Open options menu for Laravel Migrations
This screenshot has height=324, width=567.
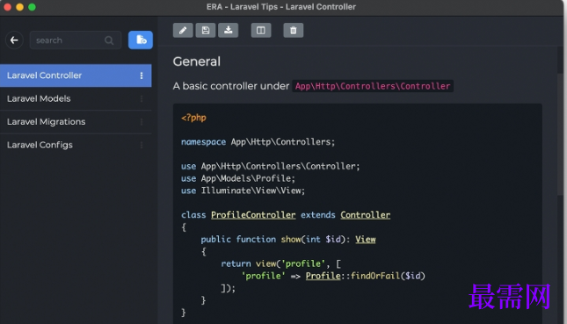coord(142,122)
